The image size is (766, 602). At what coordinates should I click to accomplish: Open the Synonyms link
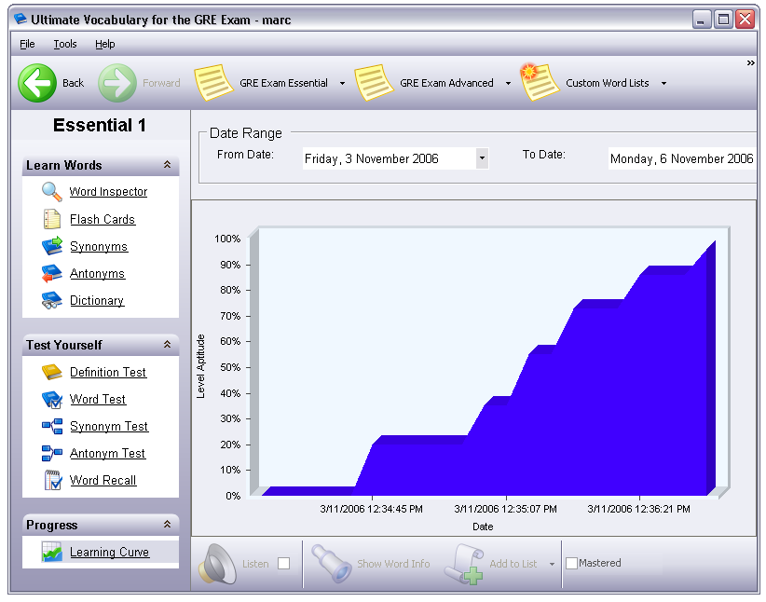(99, 246)
